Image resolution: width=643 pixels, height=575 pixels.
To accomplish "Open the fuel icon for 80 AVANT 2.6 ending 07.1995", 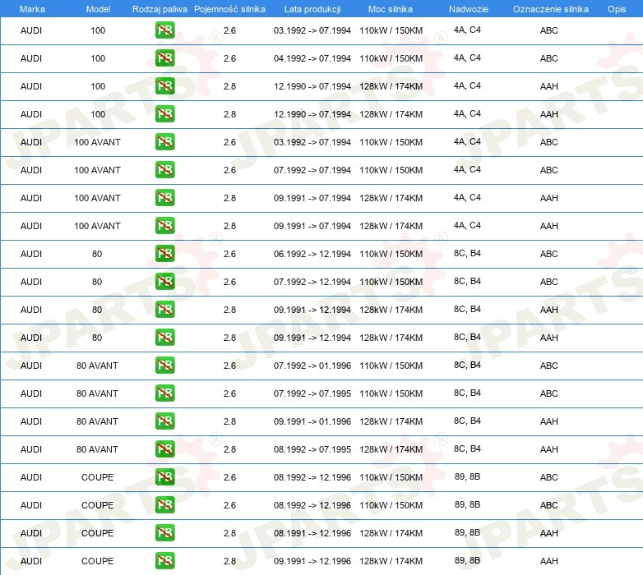I will tap(164, 393).
